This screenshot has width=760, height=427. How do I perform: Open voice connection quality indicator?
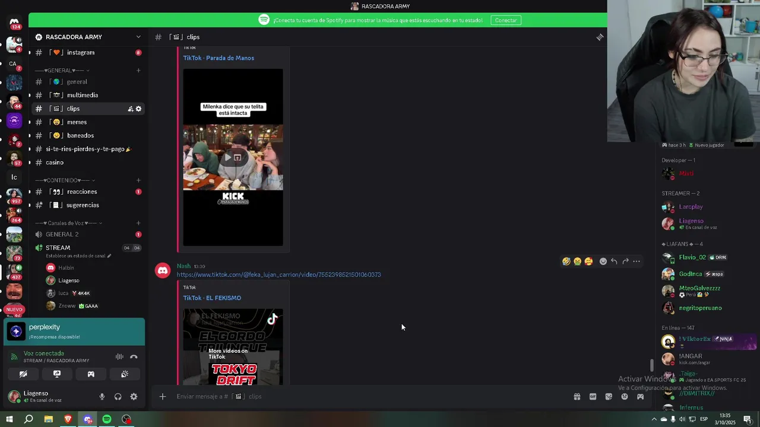pyautogui.click(x=14, y=357)
